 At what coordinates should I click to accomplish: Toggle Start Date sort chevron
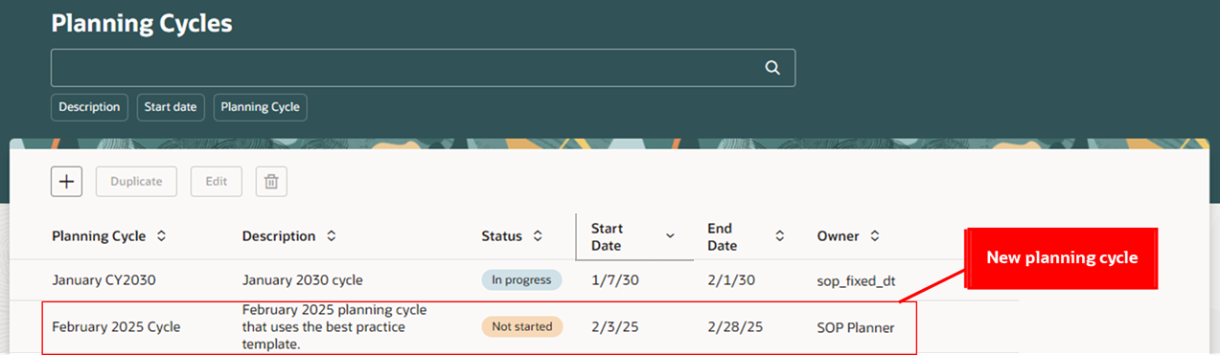click(670, 236)
